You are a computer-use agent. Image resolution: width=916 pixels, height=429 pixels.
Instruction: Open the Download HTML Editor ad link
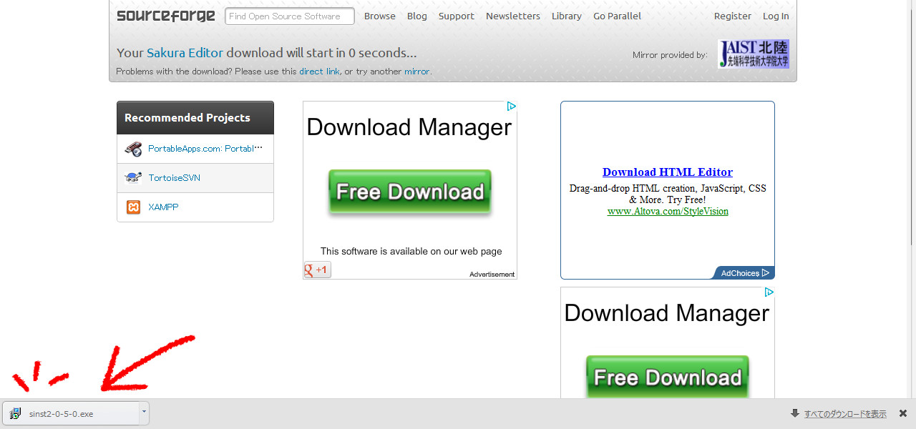(668, 172)
